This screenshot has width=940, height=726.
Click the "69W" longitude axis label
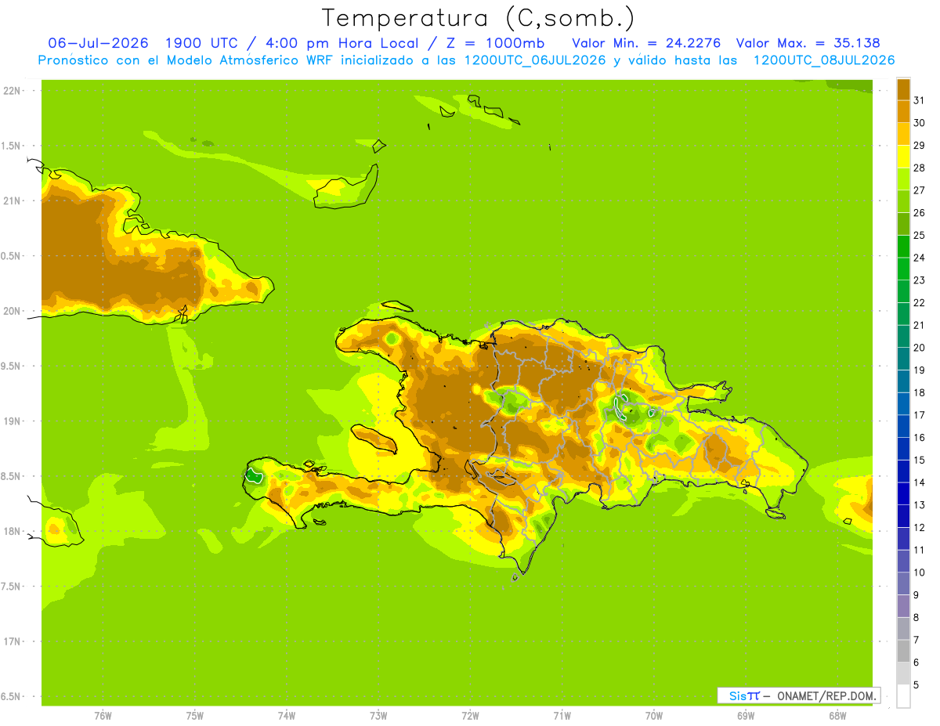pyautogui.click(x=746, y=716)
